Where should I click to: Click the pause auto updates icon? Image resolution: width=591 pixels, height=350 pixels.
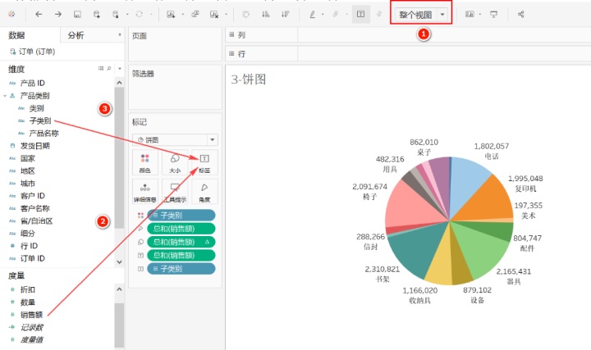point(116,14)
